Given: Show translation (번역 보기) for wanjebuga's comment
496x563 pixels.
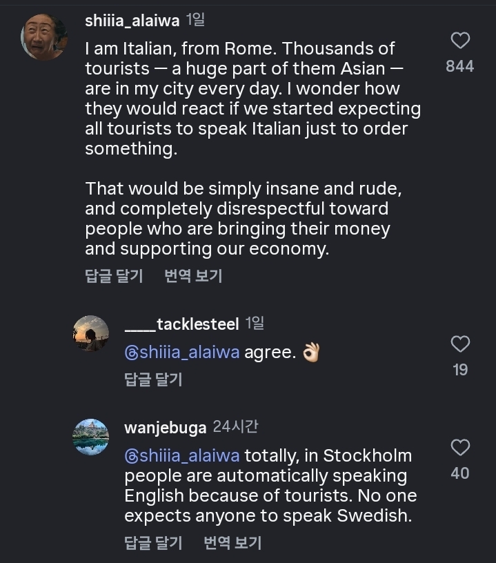Looking at the screenshot, I should coord(232,543).
